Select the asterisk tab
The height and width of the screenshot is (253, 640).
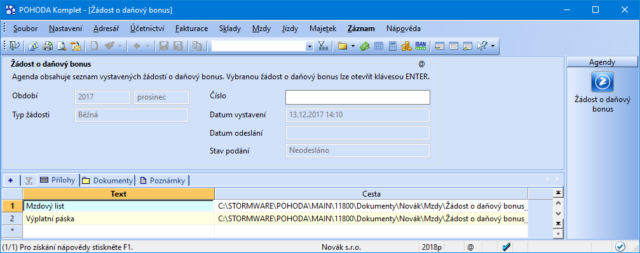[11, 181]
